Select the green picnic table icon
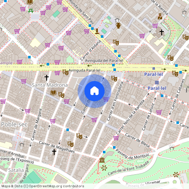 pyautogui.click(x=31, y=11)
